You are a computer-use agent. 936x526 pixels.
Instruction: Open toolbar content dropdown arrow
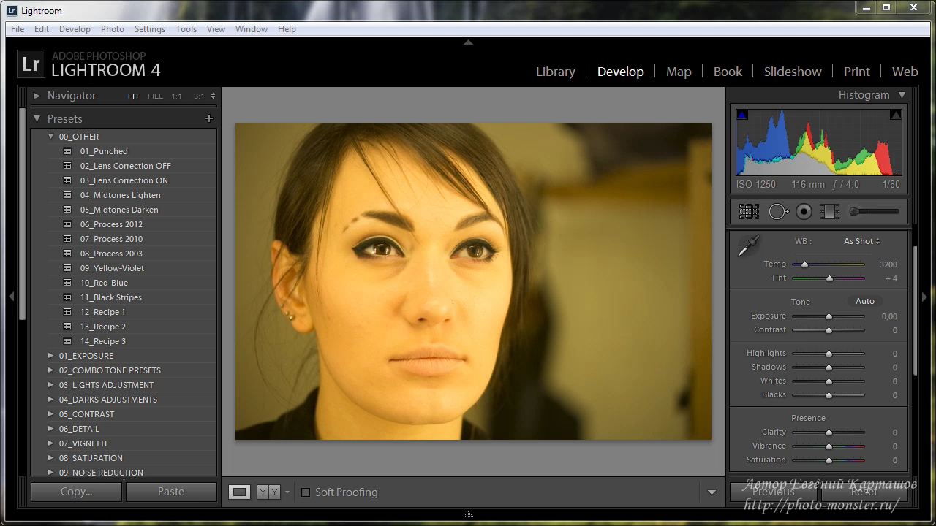(x=712, y=492)
